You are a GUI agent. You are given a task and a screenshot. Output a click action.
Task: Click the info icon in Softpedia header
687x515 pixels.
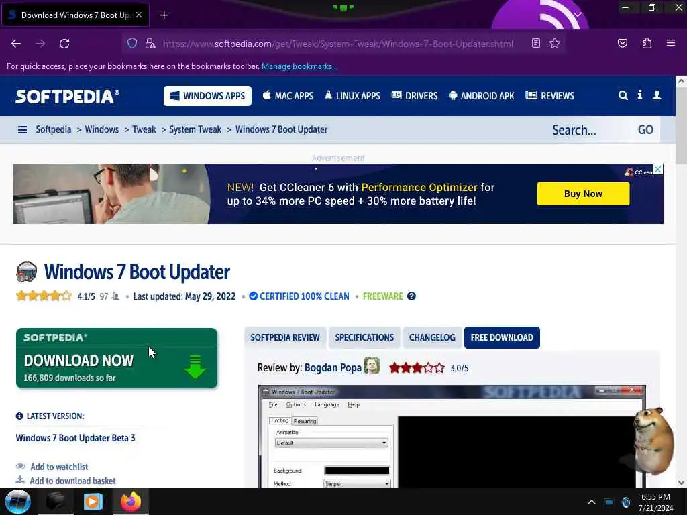click(x=639, y=95)
